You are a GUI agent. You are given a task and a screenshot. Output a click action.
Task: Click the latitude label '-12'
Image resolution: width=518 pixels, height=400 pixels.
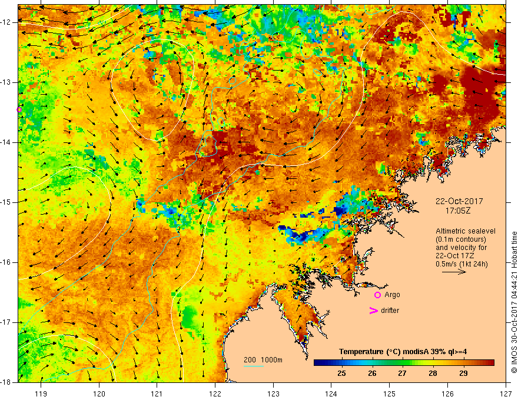pyautogui.click(x=6, y=22)
